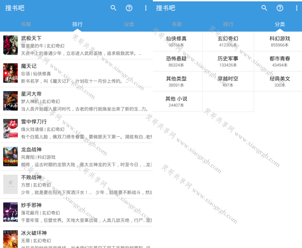This screenshot has width=302, height=248.
Task: Open 玄幻奇幻 category
Action: 228,41
